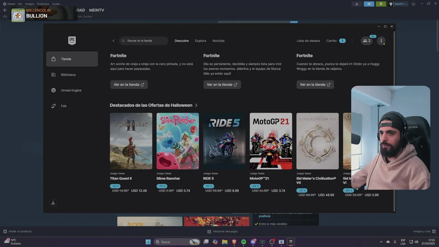Open the Productos menu in Steam
This screenshot has height=247, width=439.
(x=43, y=4)
